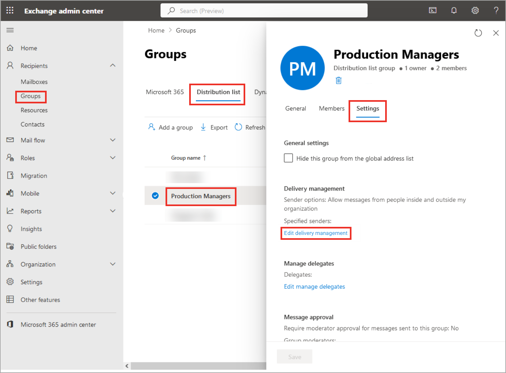Sort by Group name column header
Screen dimensions: 506x373
pyautogui.click(x=189, y=158)
